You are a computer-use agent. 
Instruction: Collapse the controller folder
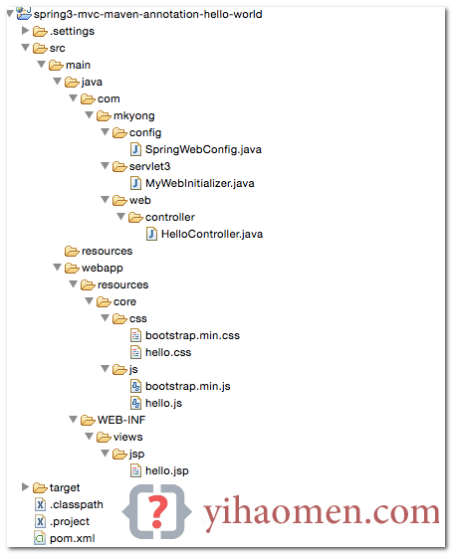pyautogui.click(x=120, y=217)
